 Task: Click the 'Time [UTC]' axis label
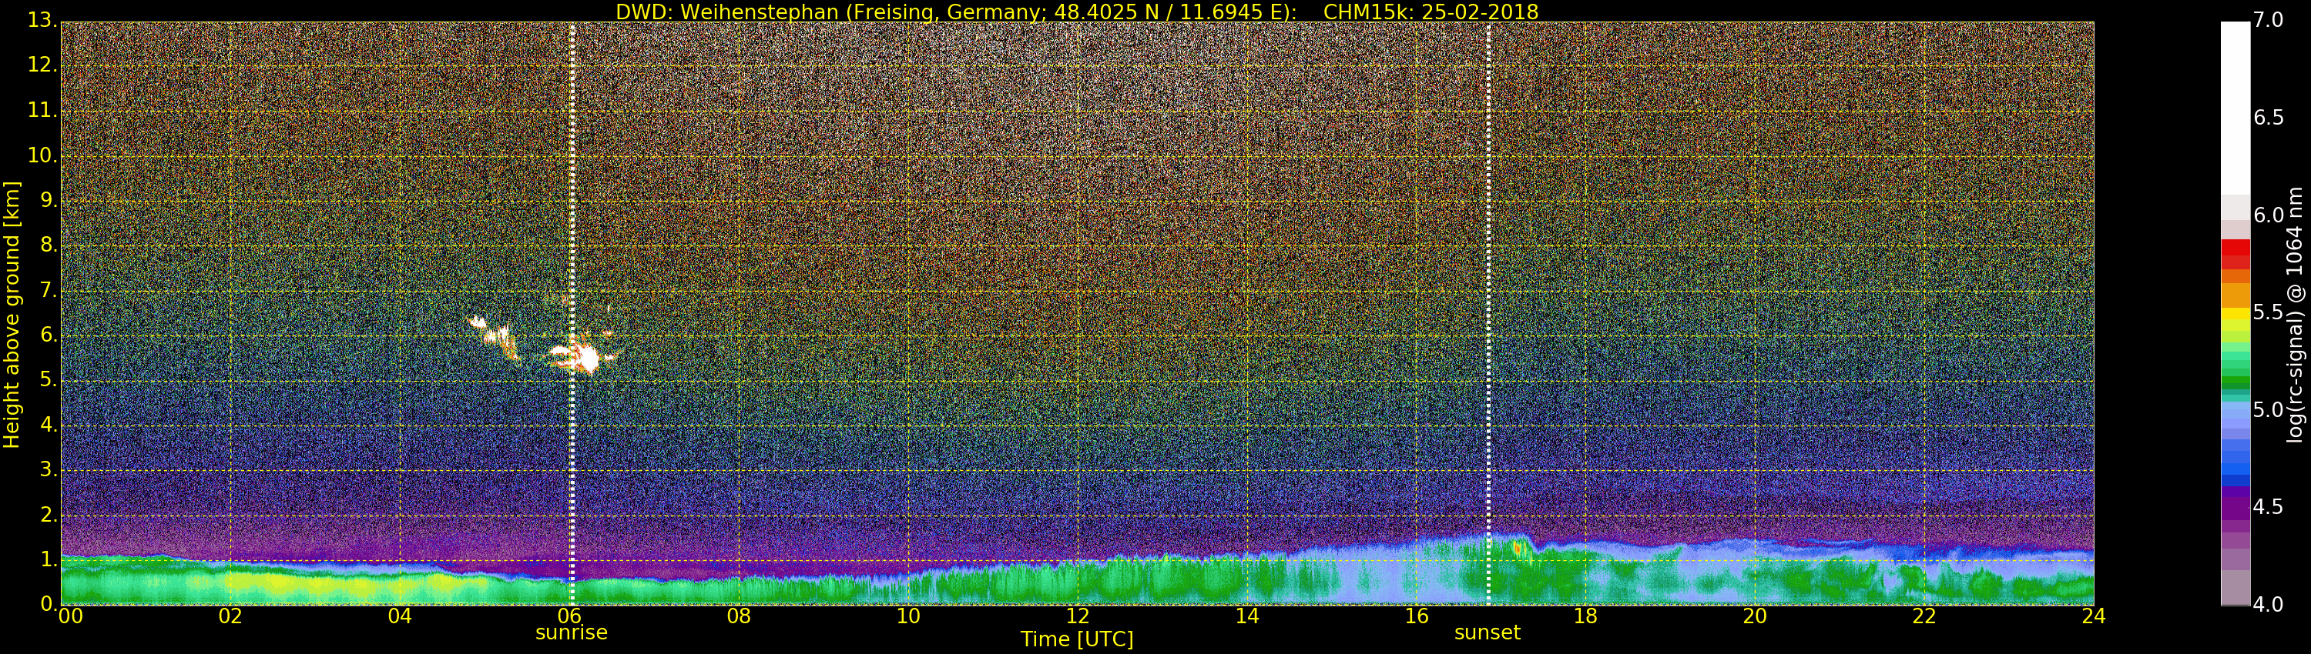coord(1077,639)
